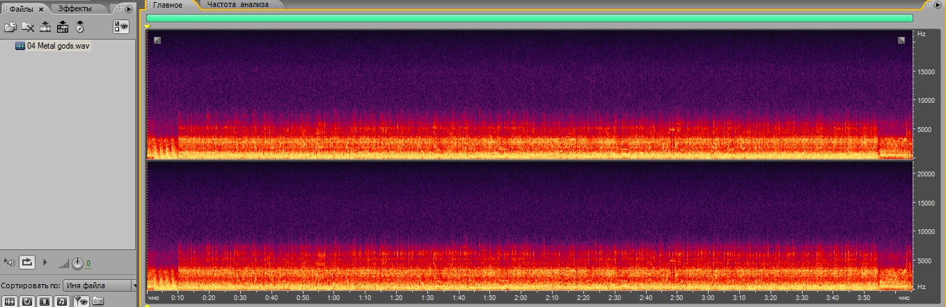Image resolution: width=946 pixels, height=307 pixels.
Task: Play the selected file preview
Action: click(46, 262)
